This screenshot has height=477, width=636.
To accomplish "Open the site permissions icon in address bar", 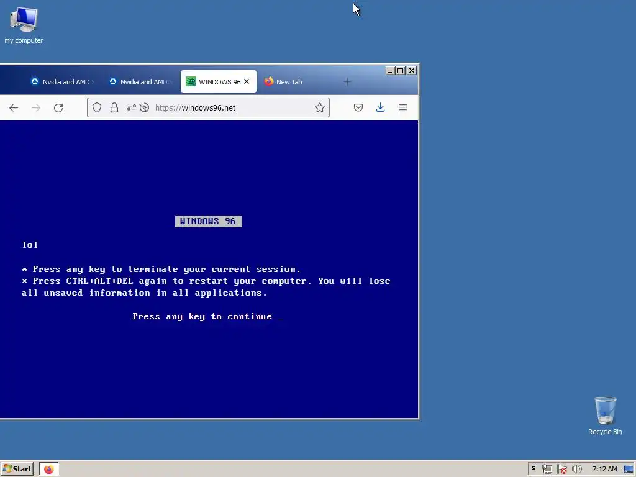I will pos(132,107).
